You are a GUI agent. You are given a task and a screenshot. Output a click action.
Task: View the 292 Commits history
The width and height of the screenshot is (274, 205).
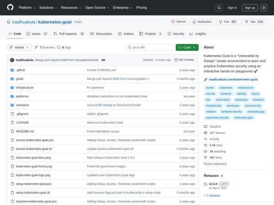tap(184, 60)
